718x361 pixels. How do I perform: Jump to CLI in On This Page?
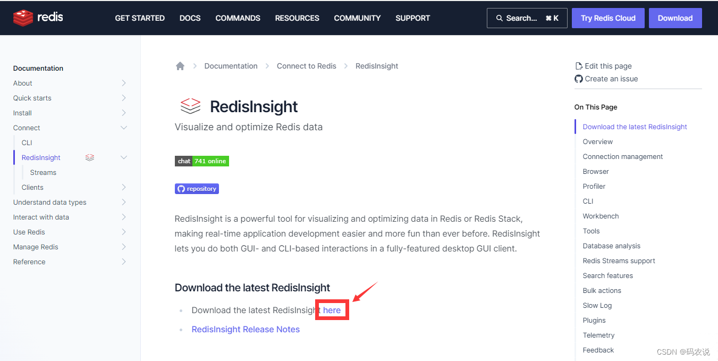click(x=588, y=201)
